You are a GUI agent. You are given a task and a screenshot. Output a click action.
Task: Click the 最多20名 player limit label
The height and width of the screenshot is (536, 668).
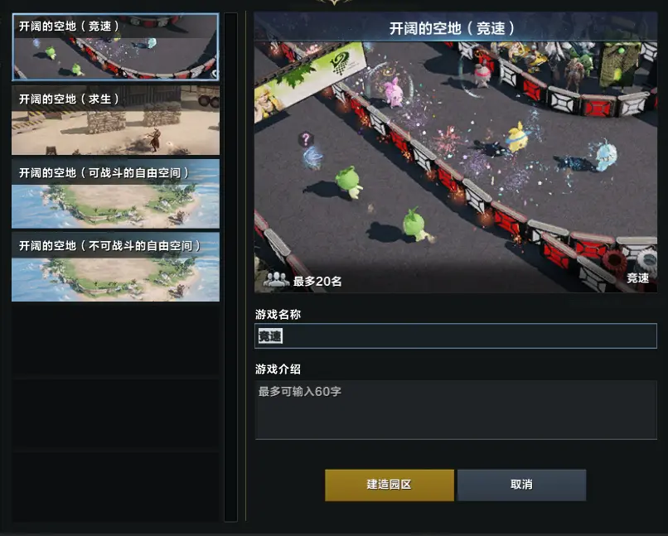317,281
